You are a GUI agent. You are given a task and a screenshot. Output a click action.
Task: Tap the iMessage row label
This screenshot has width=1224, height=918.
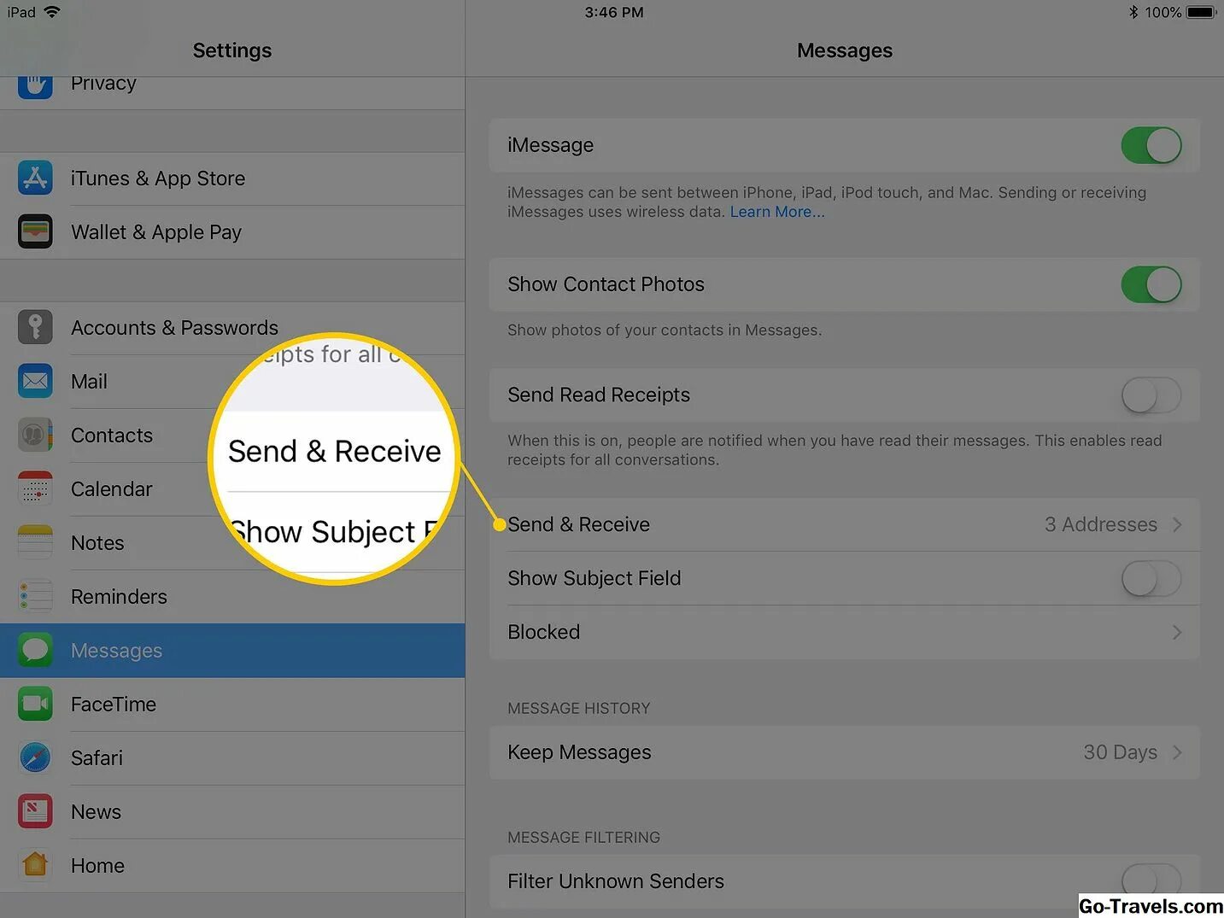pos(550,145)
